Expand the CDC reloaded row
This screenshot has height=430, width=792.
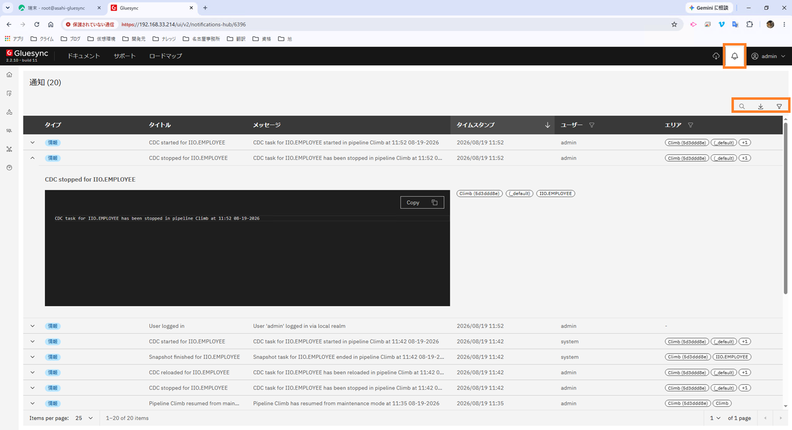(x=32, y=372)
